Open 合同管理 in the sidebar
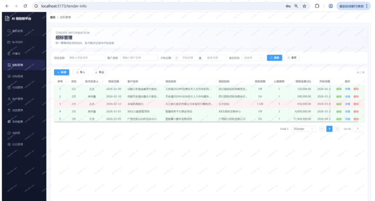375x201 pixels. pos(24,88)
